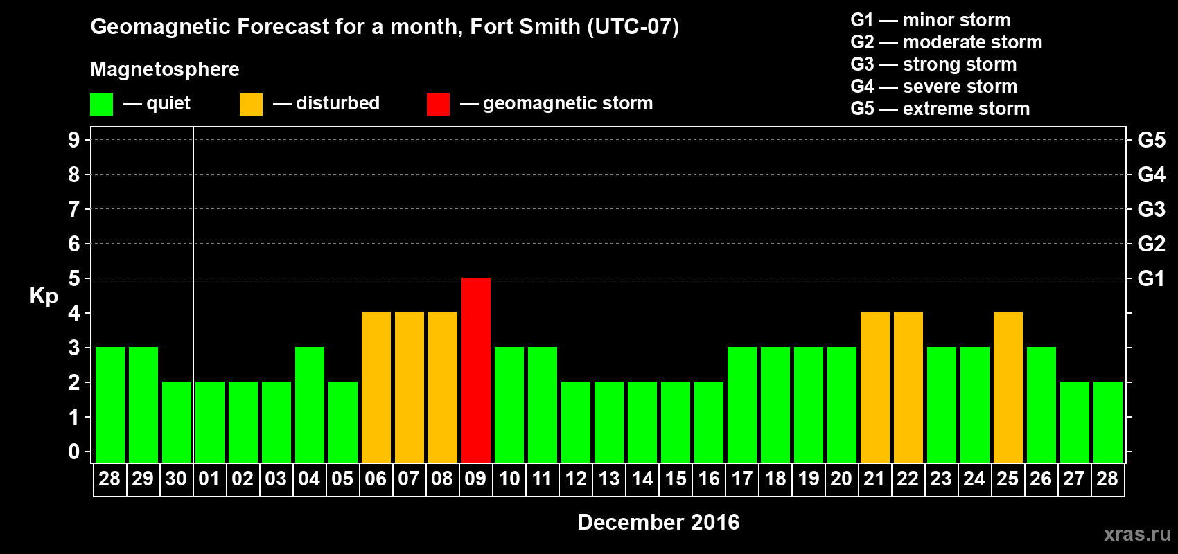
Task: Select the orange bar above day 08
Action: (x=443, y=387)
